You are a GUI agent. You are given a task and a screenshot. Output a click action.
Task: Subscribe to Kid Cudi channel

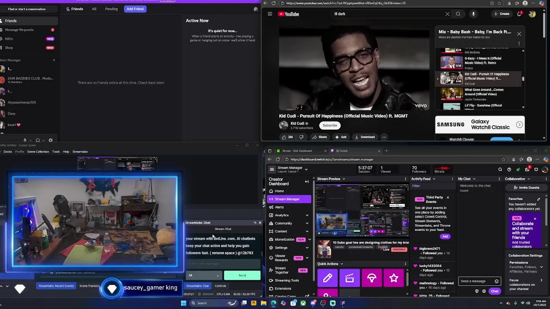tap(330, 125)
